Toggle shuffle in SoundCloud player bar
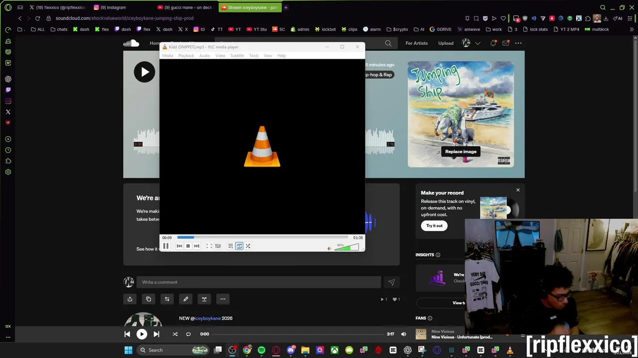 [x=175, y=334]
